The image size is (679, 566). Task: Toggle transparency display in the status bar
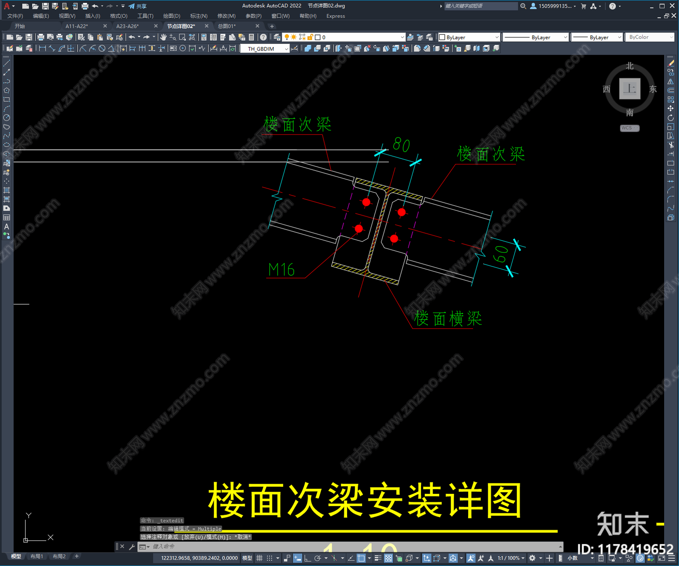[388, 558]
